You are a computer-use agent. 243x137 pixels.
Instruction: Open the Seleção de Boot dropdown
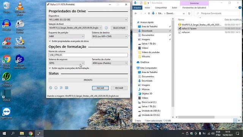point(75,28)
